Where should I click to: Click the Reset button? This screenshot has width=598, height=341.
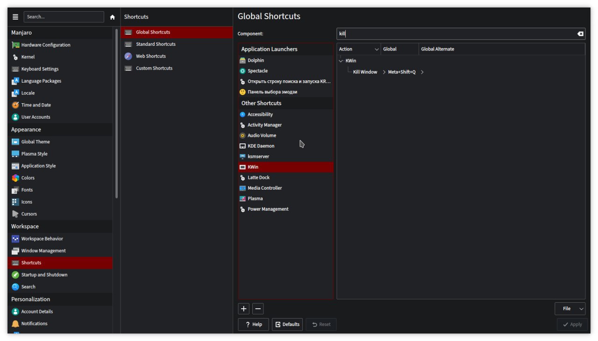321,325
